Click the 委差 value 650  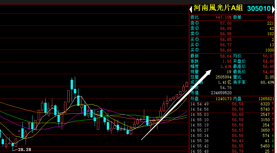point(271,17)
